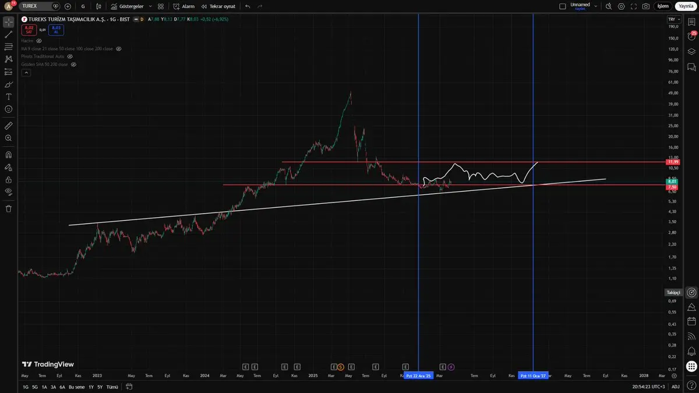Open the chart patterns tool
The height and width of the screenshot is (393, 699).
click(9, 59)
